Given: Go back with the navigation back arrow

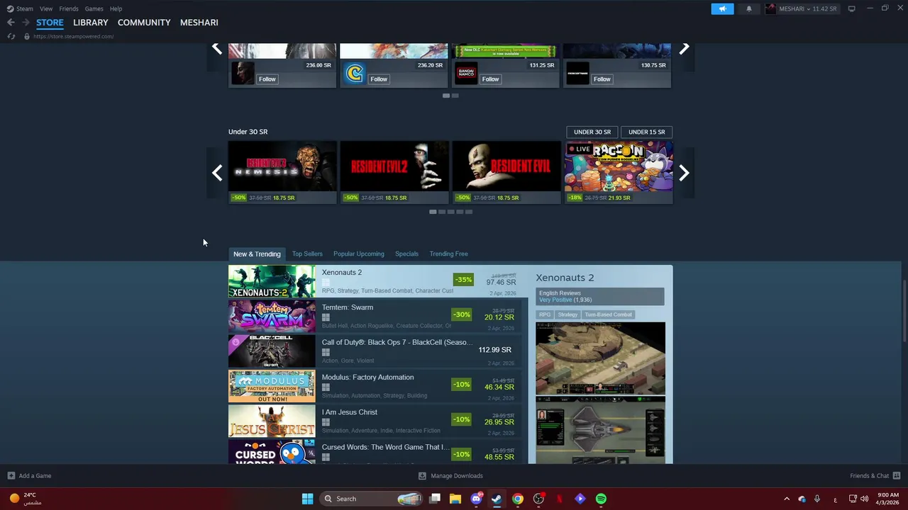Looking at the screenshot, I should click(x=11, y=23).
